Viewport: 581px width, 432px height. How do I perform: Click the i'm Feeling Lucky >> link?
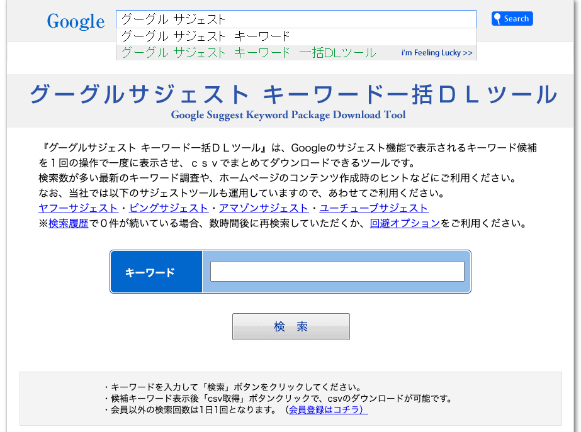pos(437,53)
